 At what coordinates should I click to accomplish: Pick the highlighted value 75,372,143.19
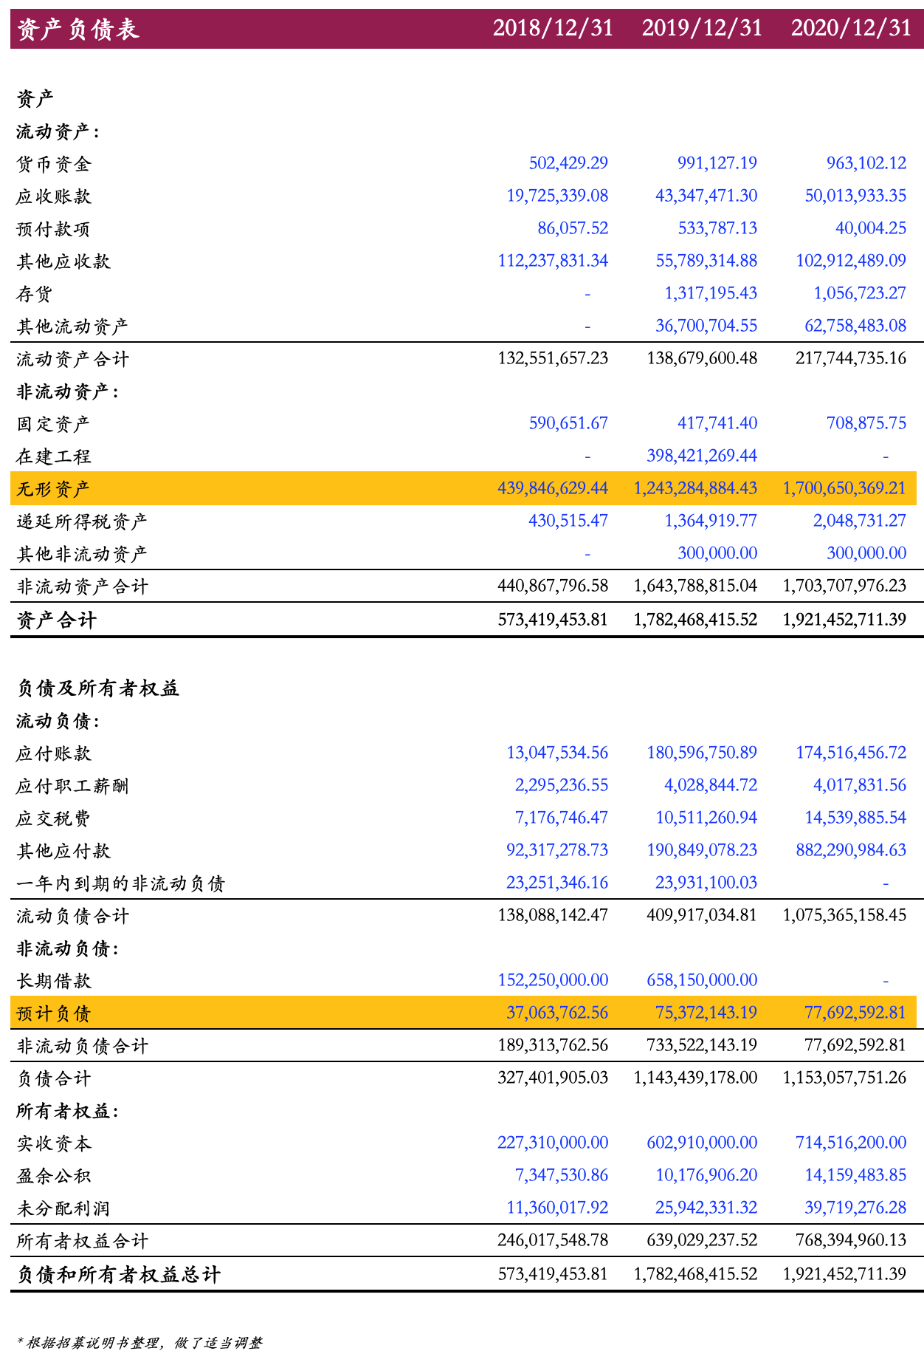coord(706,1013)
